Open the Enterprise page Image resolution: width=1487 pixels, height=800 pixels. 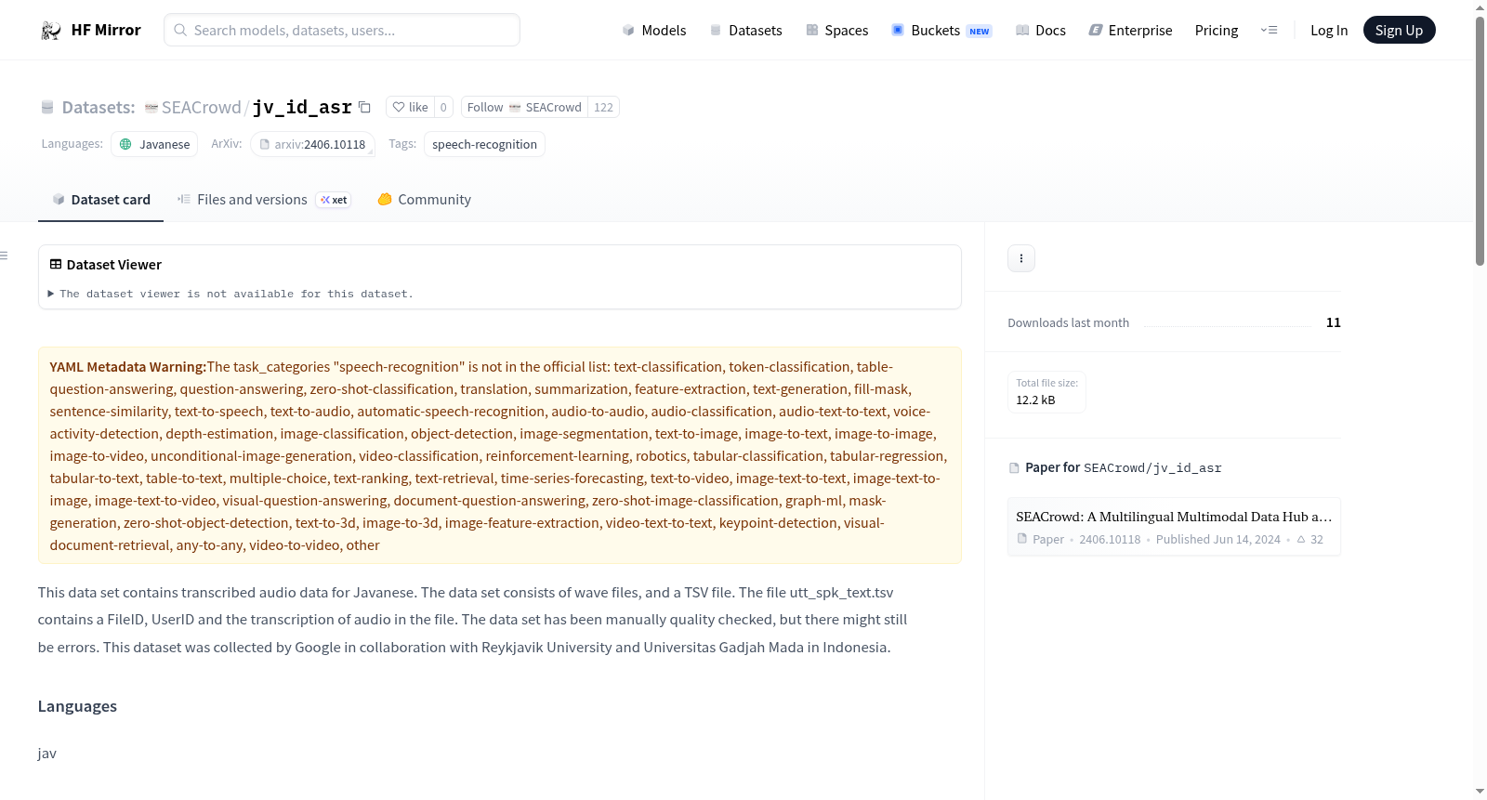(x=1130, y=31)
